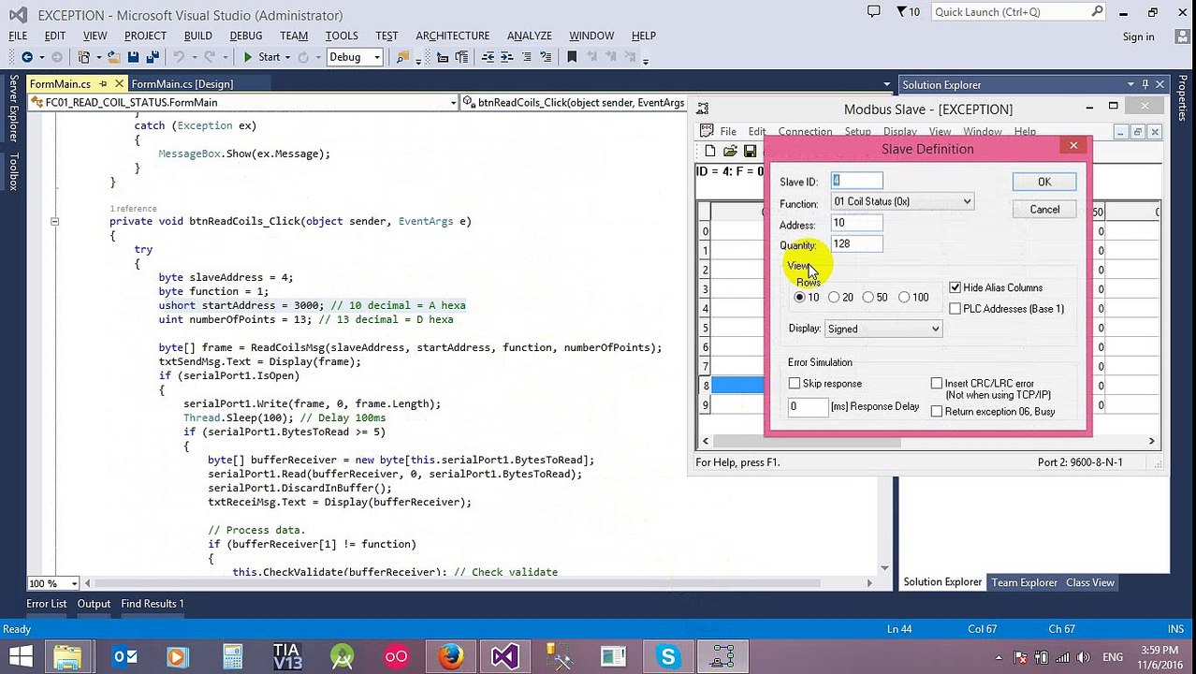Click the Response Delay ms input field
The height and width of the screenshot is (674, 1196).
coord(808,406)
